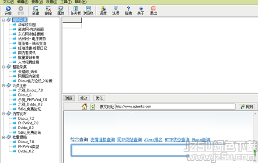
Task: Click the 帮助 help question mark icon
Action: pyautogui.click(x=128, y=9)
